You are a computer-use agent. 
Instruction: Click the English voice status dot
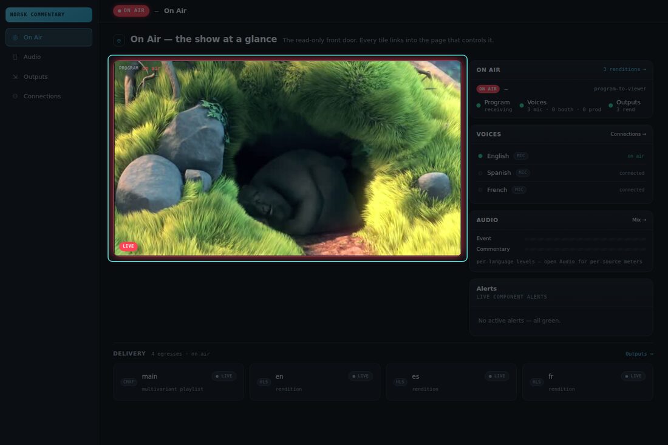[480, 156]
